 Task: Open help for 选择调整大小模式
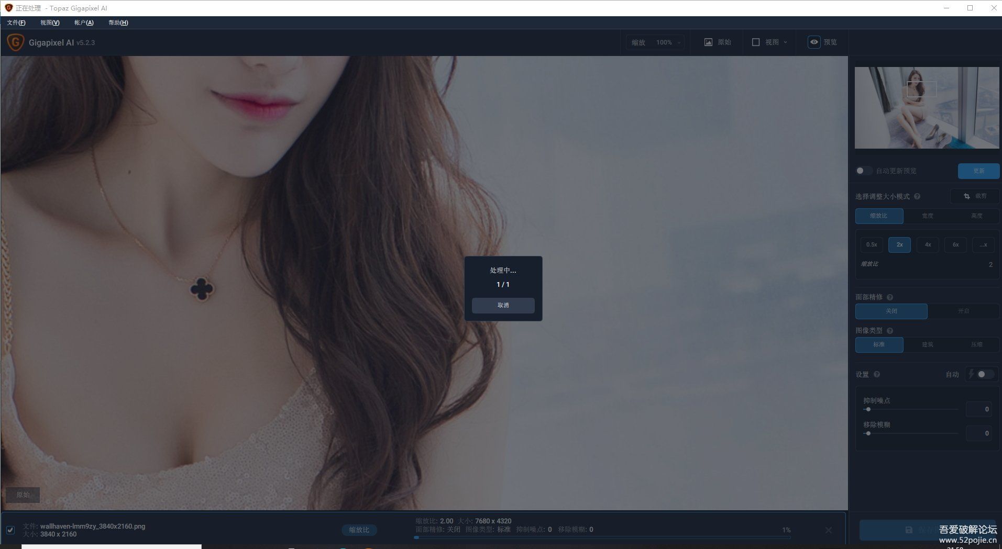[x=918, y=196]
